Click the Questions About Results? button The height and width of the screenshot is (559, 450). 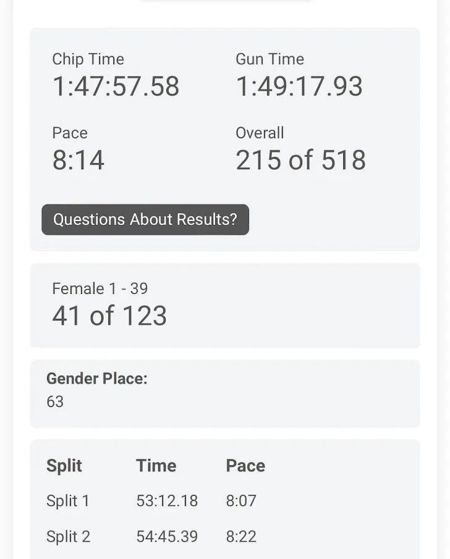click(145, 220)
